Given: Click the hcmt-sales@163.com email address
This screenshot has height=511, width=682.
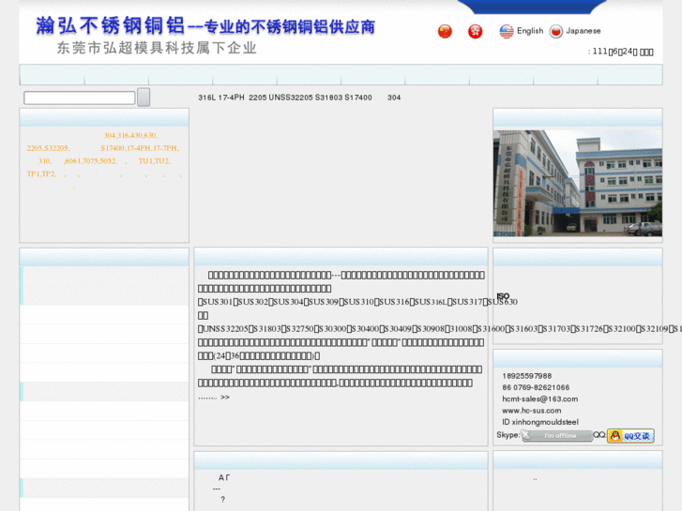Looking at the screenshot, I should coord(539,398).
